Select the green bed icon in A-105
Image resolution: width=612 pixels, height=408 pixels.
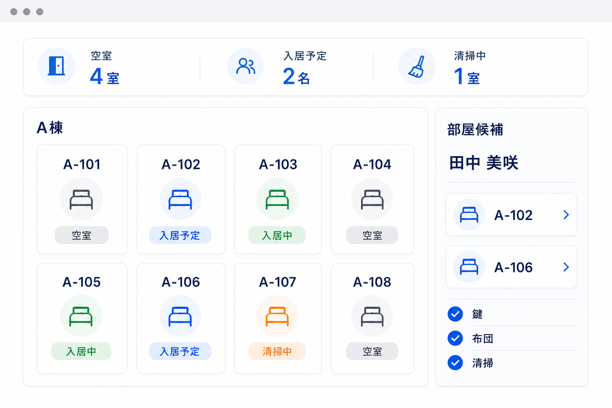tap(81, 316)
